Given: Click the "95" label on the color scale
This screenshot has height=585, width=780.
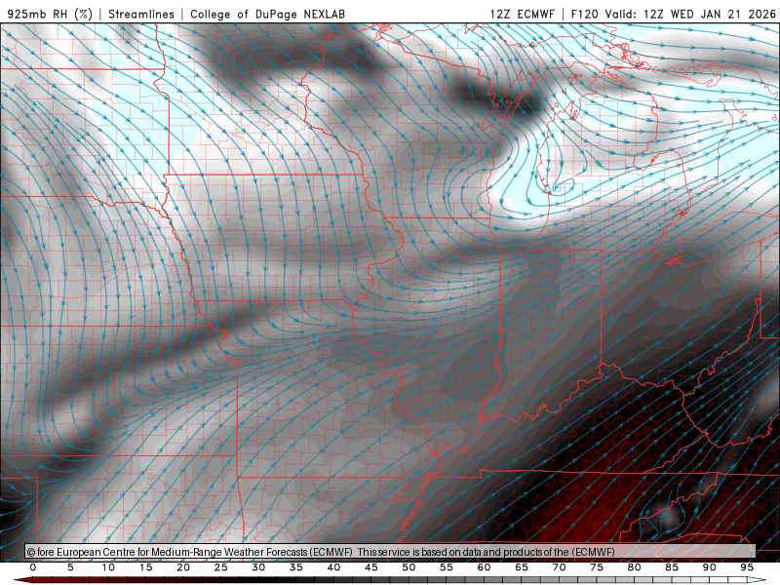Looking at the screenshot, I should pyautogui.click(x=747, y=567).
